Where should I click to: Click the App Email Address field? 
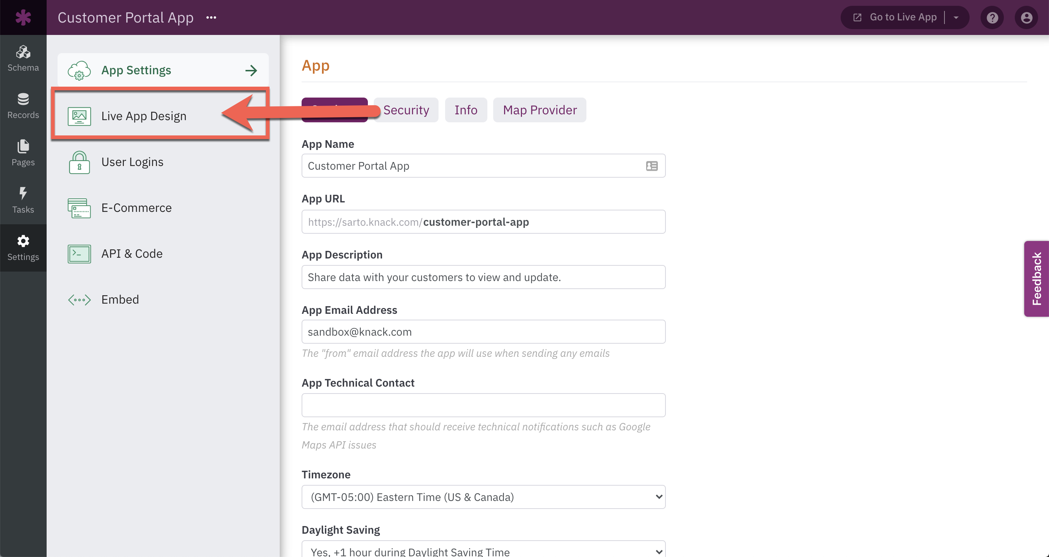pyautogui.click(x=483, y=332)
